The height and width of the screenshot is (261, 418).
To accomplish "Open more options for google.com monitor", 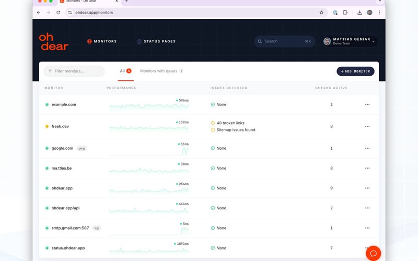I will (x=367, y=148).
